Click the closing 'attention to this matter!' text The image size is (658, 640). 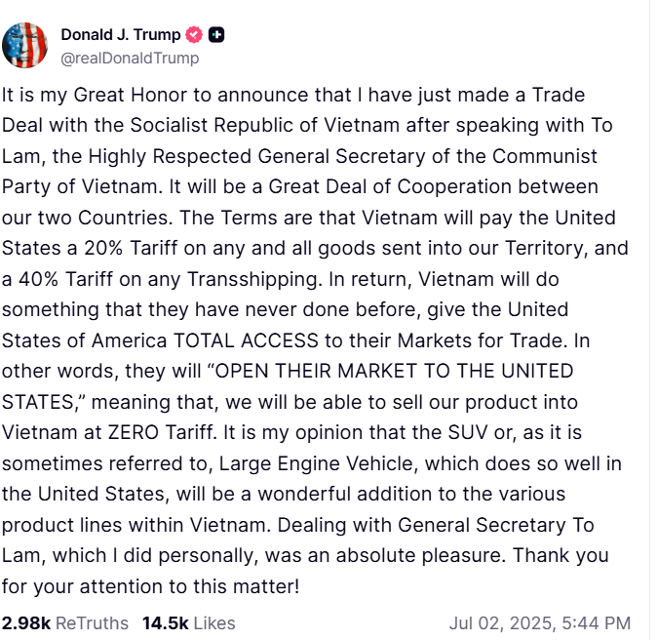tap(190, 586)
